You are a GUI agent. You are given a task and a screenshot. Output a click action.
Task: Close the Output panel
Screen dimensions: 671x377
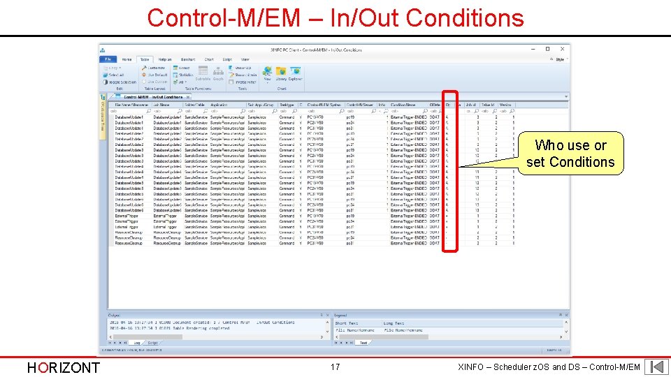coord(327,315)
